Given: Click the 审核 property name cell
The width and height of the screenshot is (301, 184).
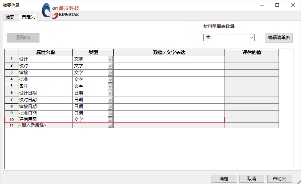Looking at the screenshot, I should 45,73.
